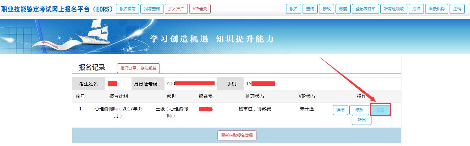Open 详细 for the registration record
The width and height of the screenshot is (470, 146).
pyautogui.click(x=340, y=110)
